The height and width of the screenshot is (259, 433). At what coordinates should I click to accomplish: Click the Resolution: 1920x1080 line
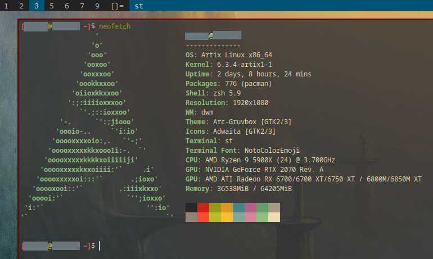tap(227, 103)
